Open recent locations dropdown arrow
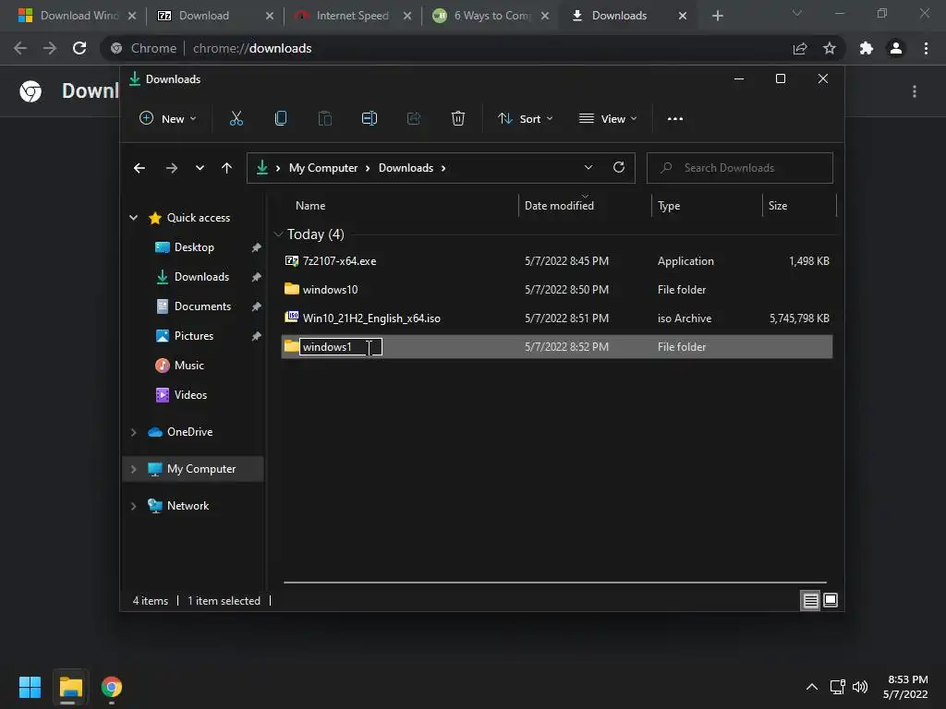Screen dimensions: 946x709 [200, 168]
